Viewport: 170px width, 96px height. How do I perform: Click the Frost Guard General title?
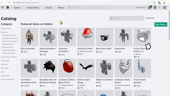pos(139,81)
